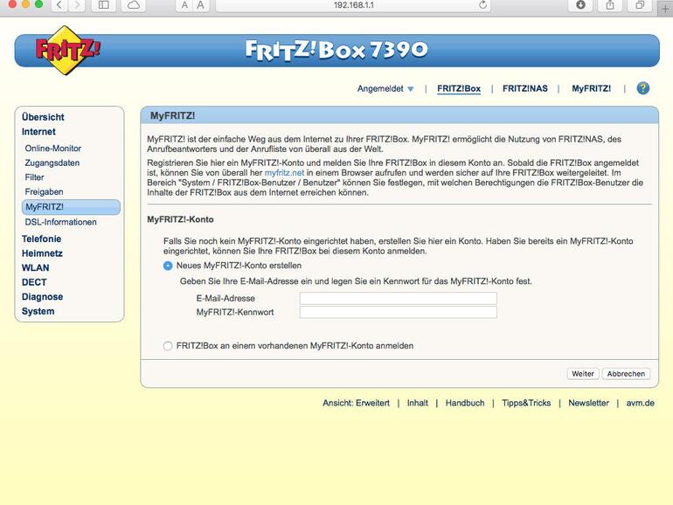The height and width of the screenshot is (505, 673).
Task: Open the iCloud tabs cloud icon
Action: point(134,5)
